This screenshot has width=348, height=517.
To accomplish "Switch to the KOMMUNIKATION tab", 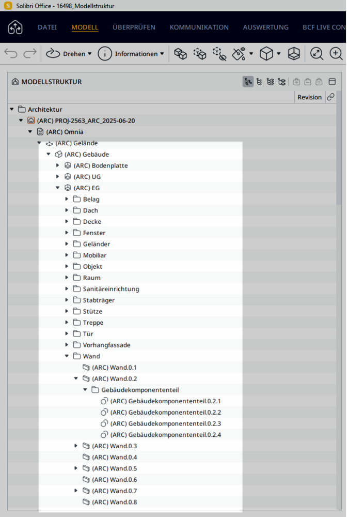I will tap(199, 27).
